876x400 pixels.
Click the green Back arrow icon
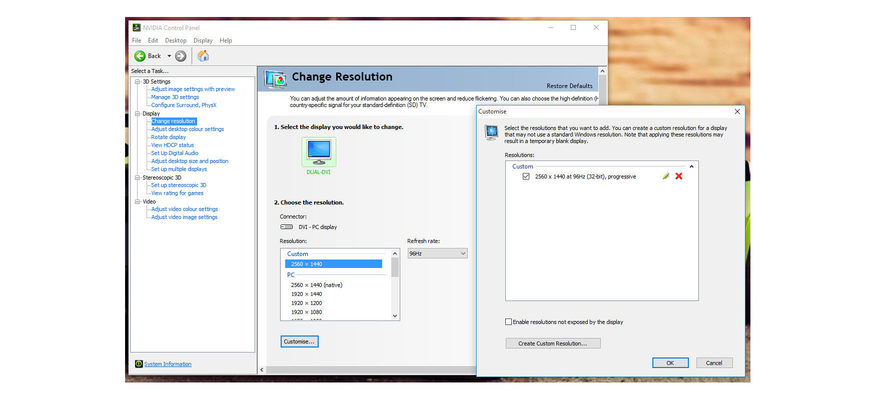(140, 56)
